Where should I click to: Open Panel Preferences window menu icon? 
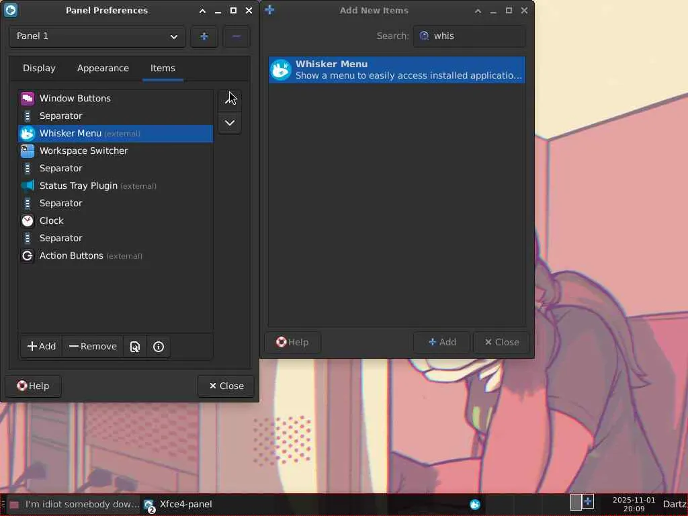point(11,10)
